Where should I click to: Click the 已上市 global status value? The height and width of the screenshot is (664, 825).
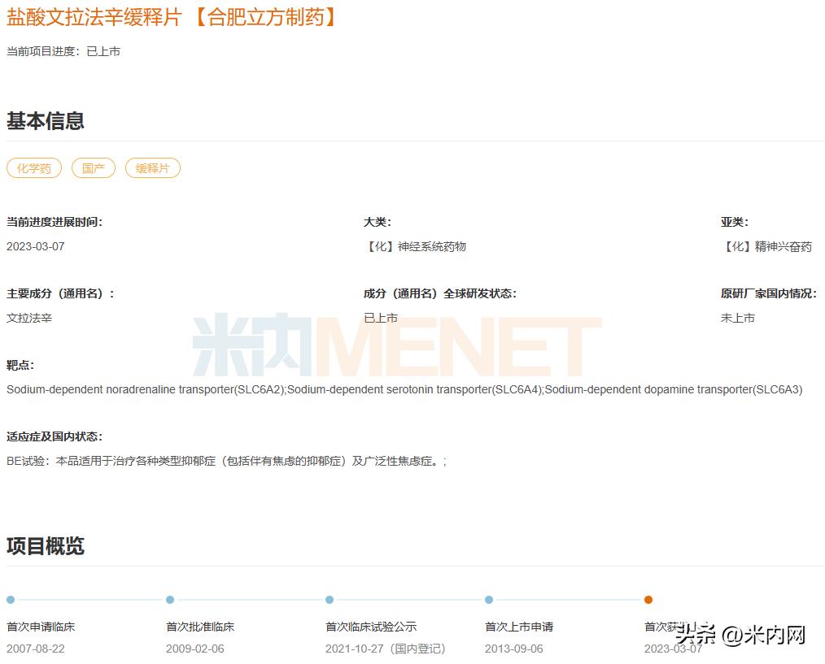pyautogui.click(x=381, y=318)
